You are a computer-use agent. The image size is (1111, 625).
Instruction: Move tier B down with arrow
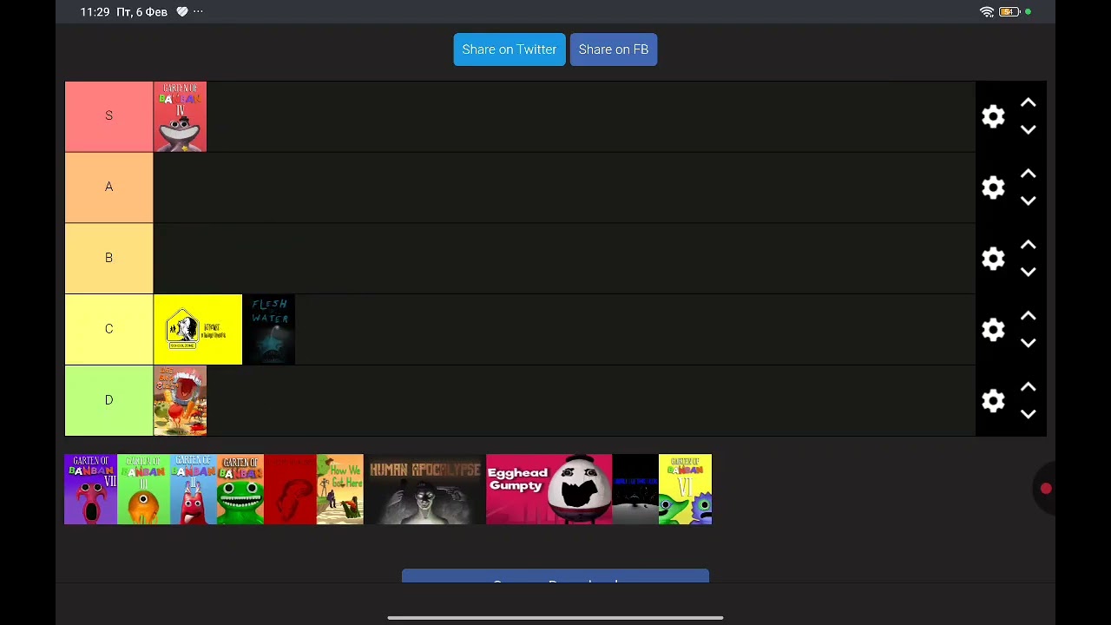pos(1029,272)
